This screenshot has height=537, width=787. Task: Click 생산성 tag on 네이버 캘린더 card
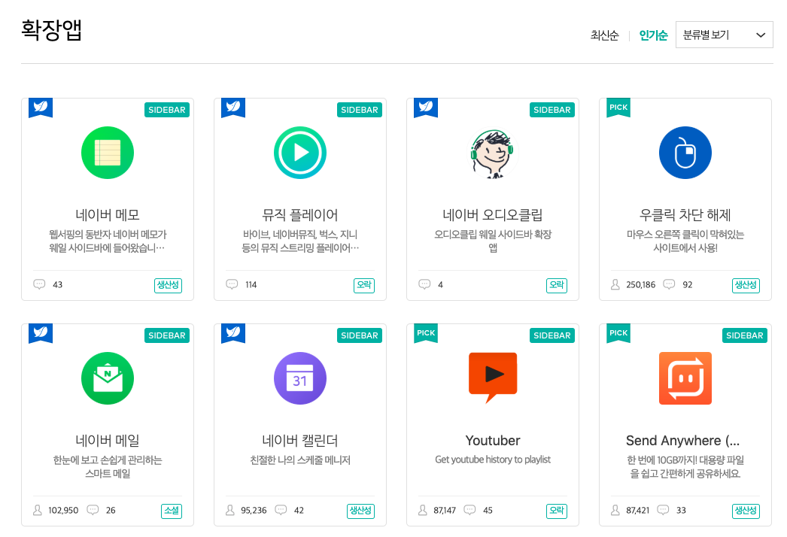pyautogui.click(x=360, y=511)
